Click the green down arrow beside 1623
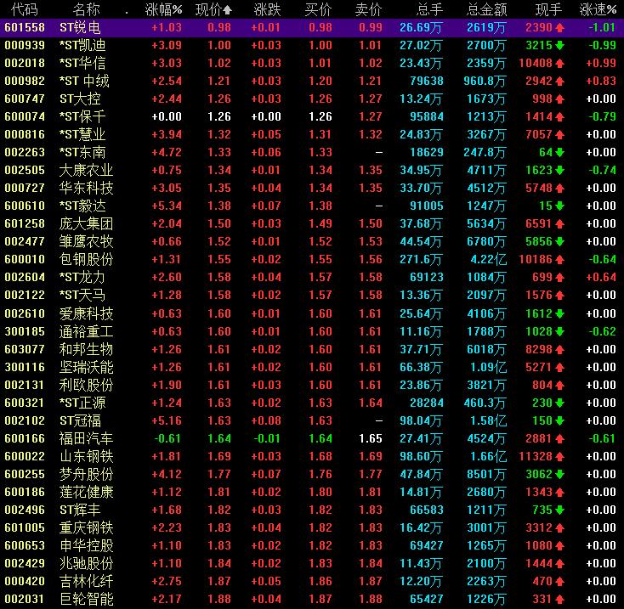The image size is (624, 609). (559, 171)
